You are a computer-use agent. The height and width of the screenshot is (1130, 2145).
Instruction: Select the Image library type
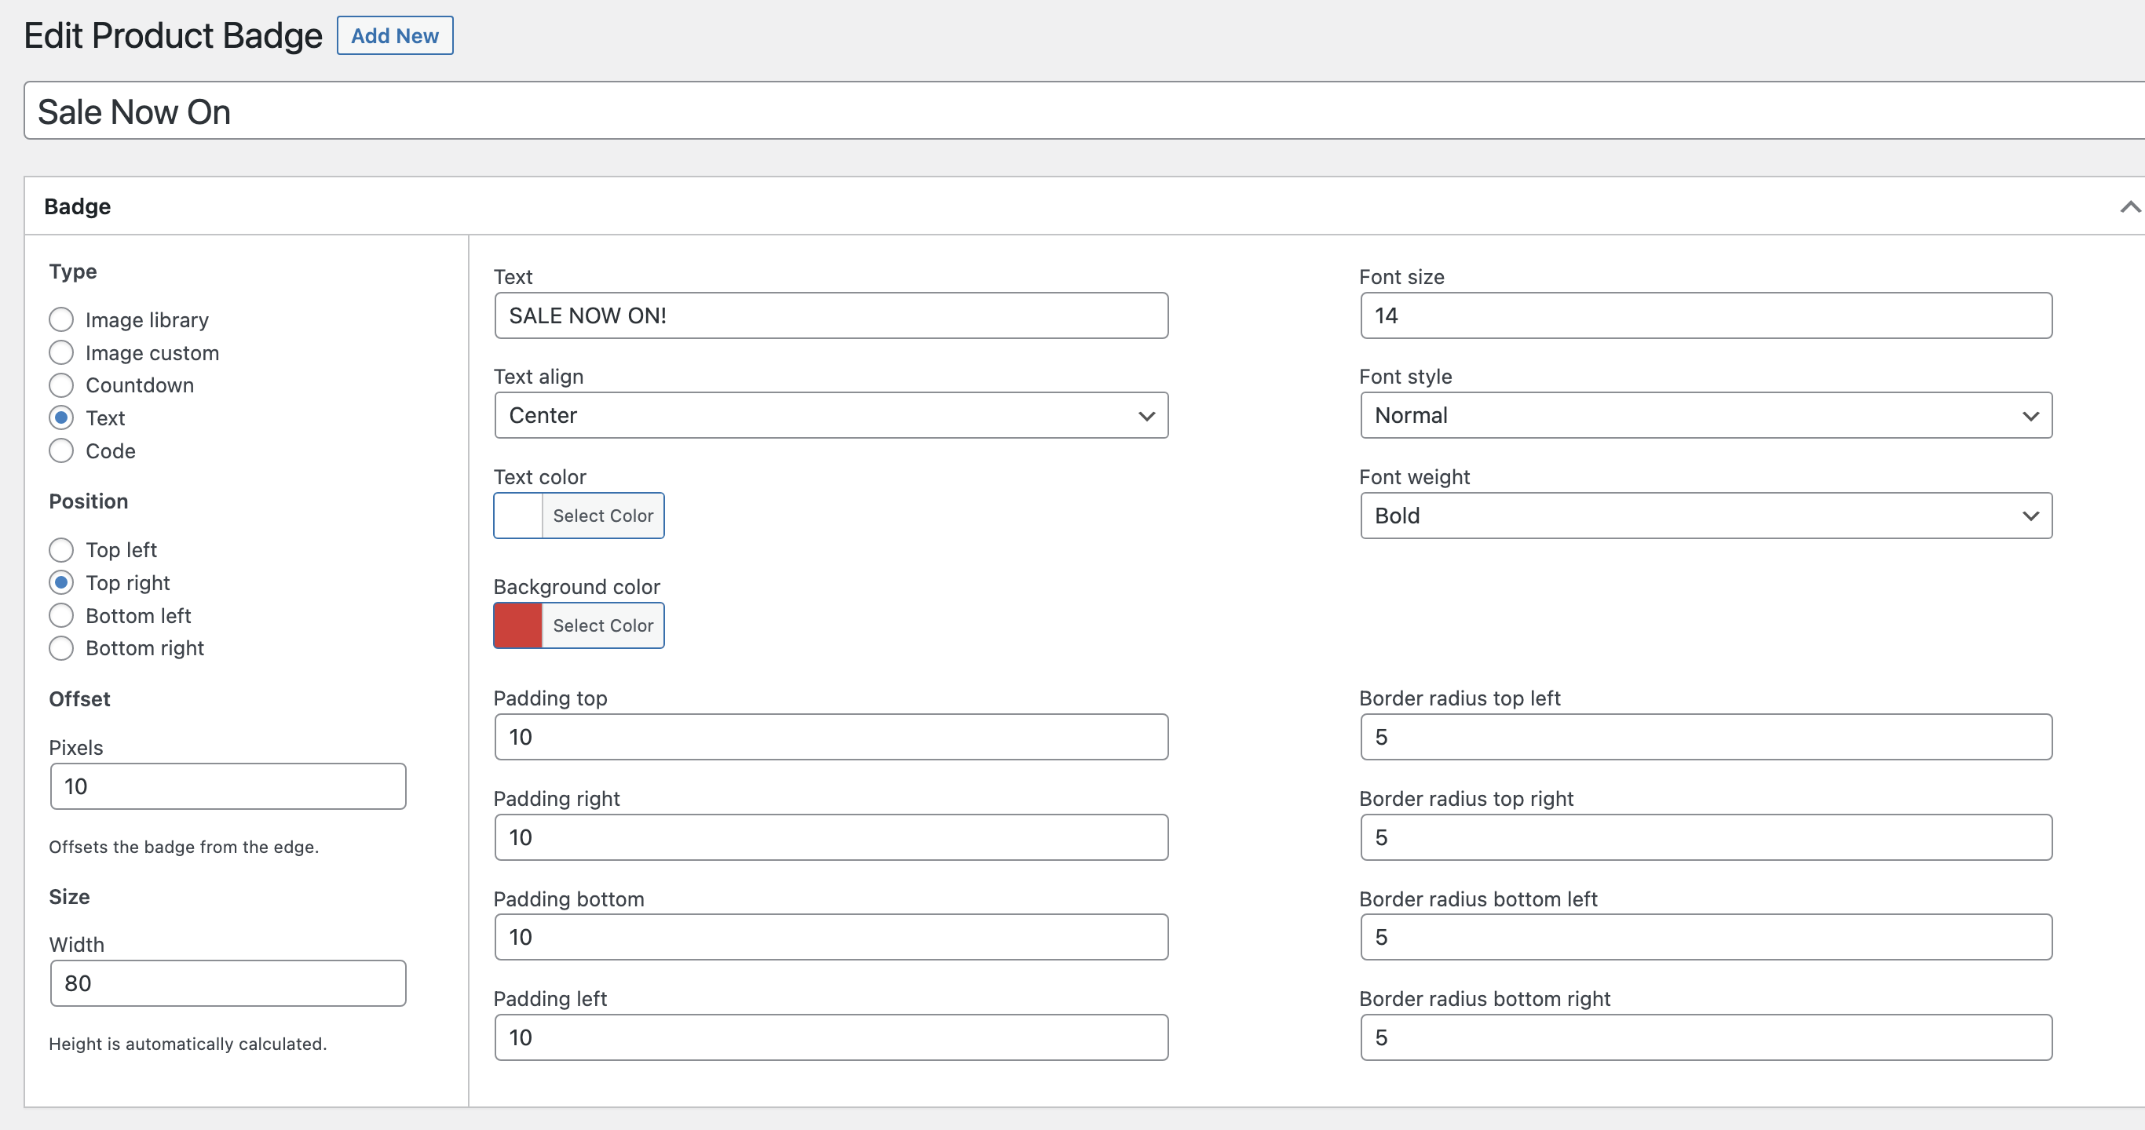coord(61,319)
